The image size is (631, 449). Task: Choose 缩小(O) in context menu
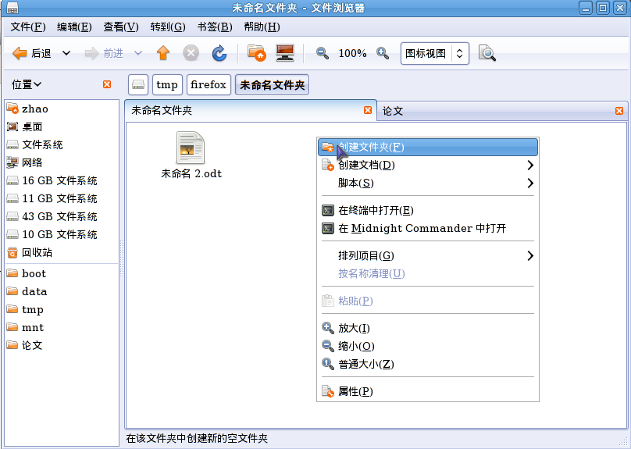[428, 346]
